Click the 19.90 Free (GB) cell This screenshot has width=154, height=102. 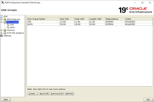(x=81, y=24)
